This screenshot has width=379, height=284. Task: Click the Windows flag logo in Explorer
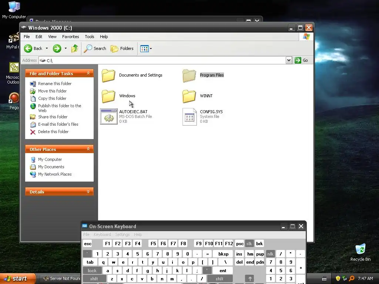[x=306, y=37]
